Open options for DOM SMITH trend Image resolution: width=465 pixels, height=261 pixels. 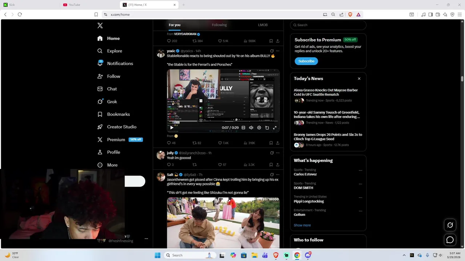360,184
